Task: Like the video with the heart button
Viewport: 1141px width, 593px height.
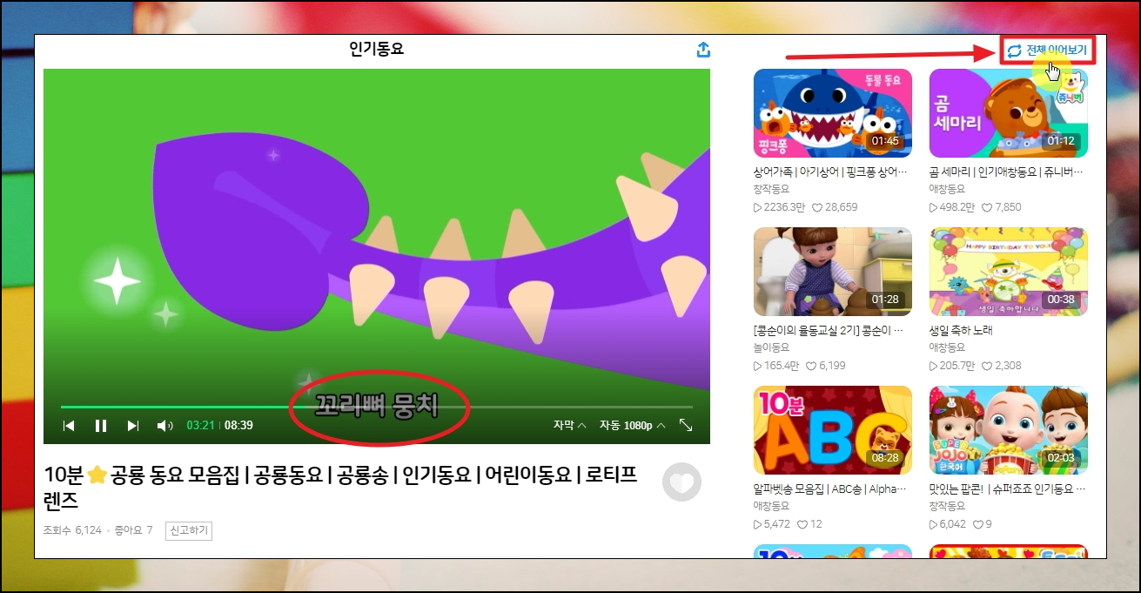Action: pos(681,482)
